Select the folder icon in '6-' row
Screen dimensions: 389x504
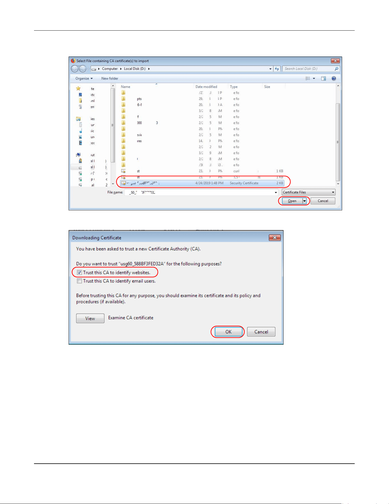123,105
